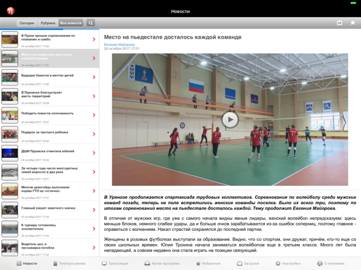The image size is (361, 270).
Task: Open thumbnail of В Пурпе прошли соревнования
Action: [x=10, y=40]
